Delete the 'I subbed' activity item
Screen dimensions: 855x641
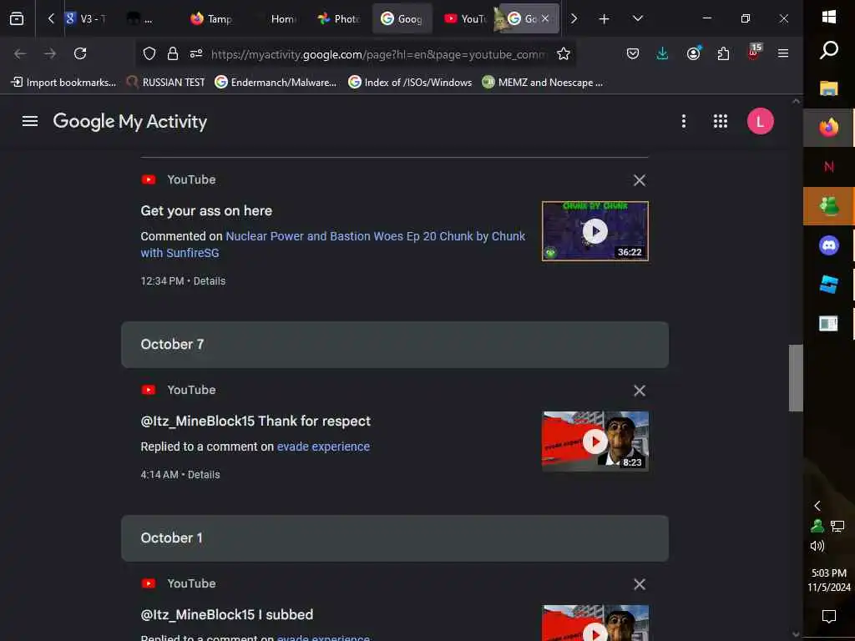[639, 584]
